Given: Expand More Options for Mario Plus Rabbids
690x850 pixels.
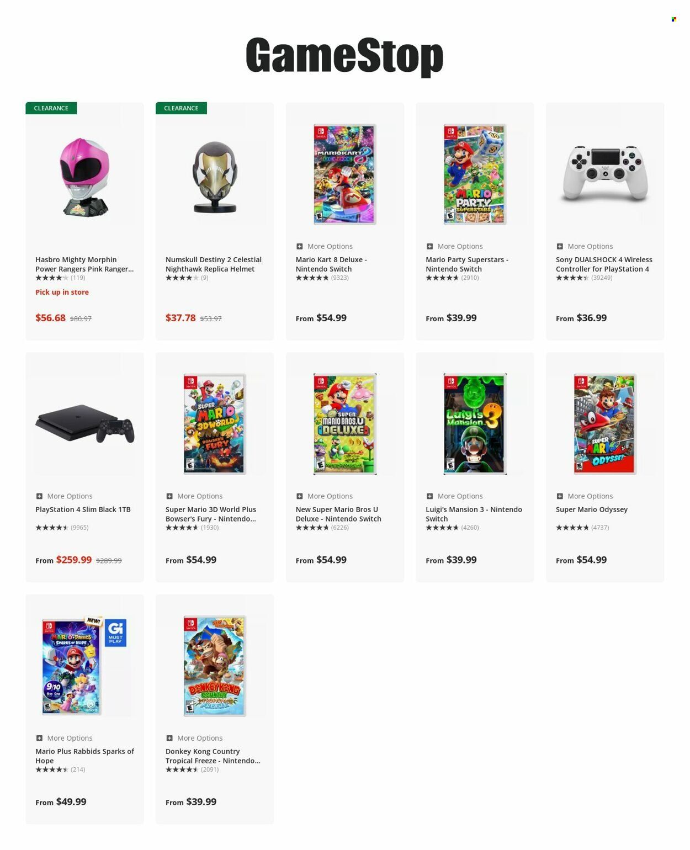Looking at the screenshot, I should 64,738.
